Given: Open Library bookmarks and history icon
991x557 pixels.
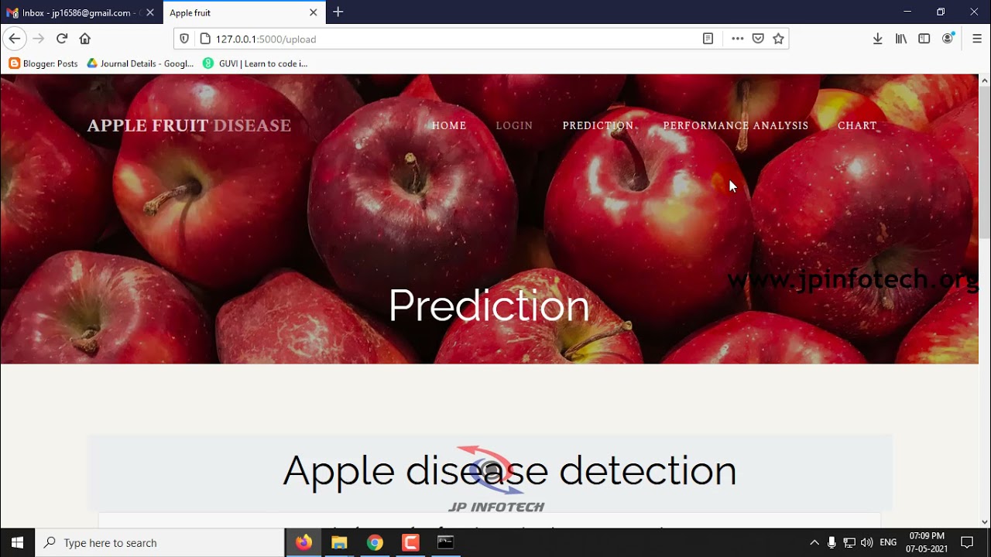Looking at the screenshot, I should point(901,39).
